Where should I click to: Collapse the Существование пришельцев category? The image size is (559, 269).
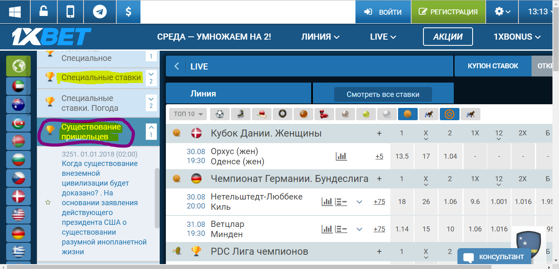151,131
